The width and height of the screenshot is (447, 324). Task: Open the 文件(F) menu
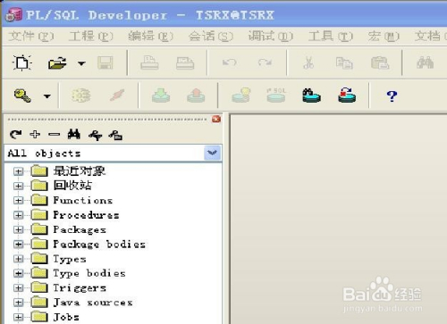[x=30, y=37]
